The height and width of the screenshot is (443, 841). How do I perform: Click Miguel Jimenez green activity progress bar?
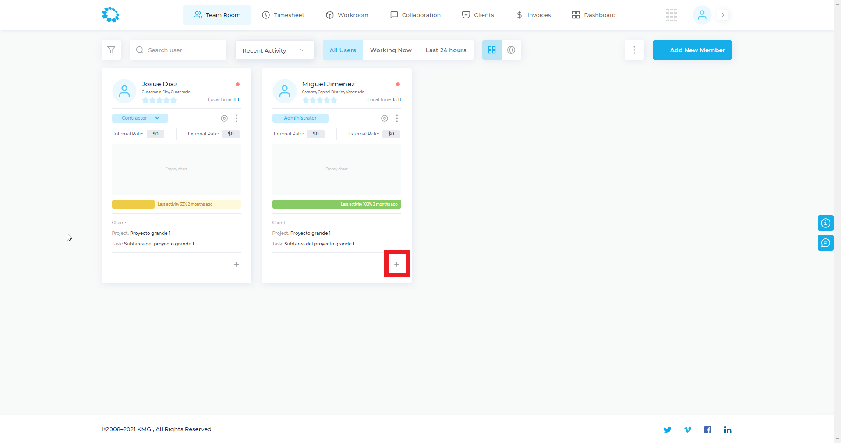(336, 204)
